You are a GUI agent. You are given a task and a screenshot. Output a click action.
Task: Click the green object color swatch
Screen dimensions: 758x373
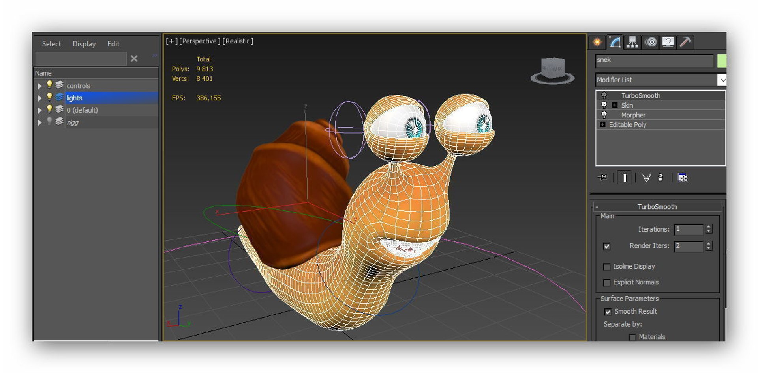click(x=722, y=61)
